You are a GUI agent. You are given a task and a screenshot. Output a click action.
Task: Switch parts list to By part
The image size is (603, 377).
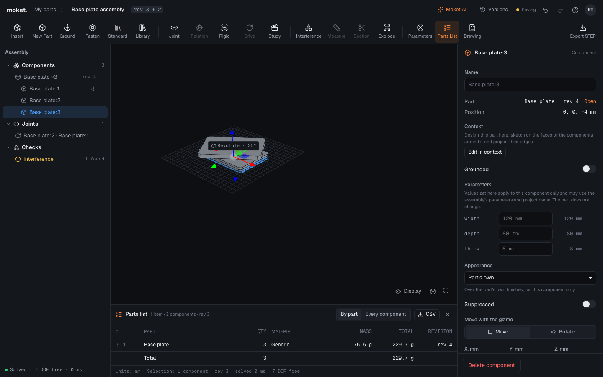349,314
